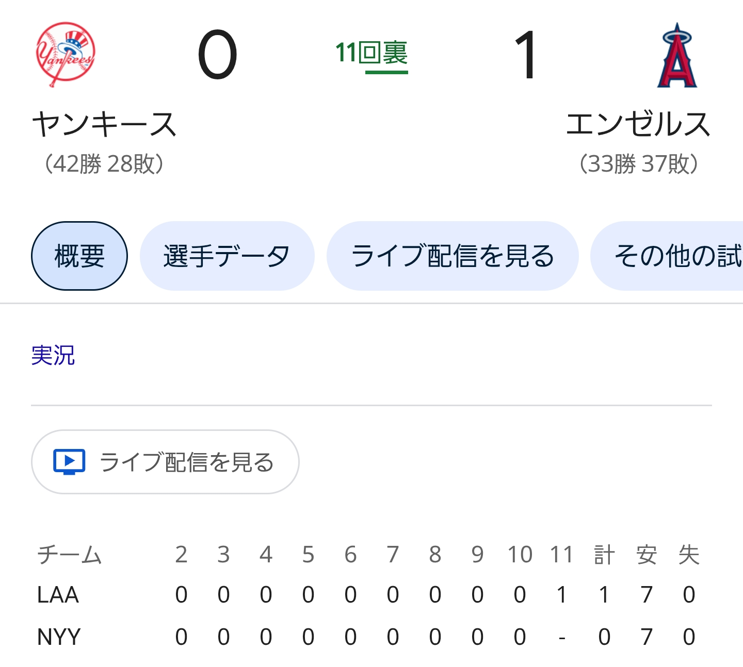Viewport: 743px width, 667px height.
Task: Open the ライブ配信を見る chip tab
Action: tap(453, 256)
